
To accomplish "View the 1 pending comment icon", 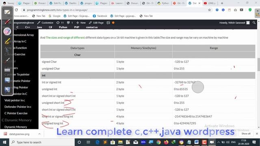I will (x=69, y=23).
